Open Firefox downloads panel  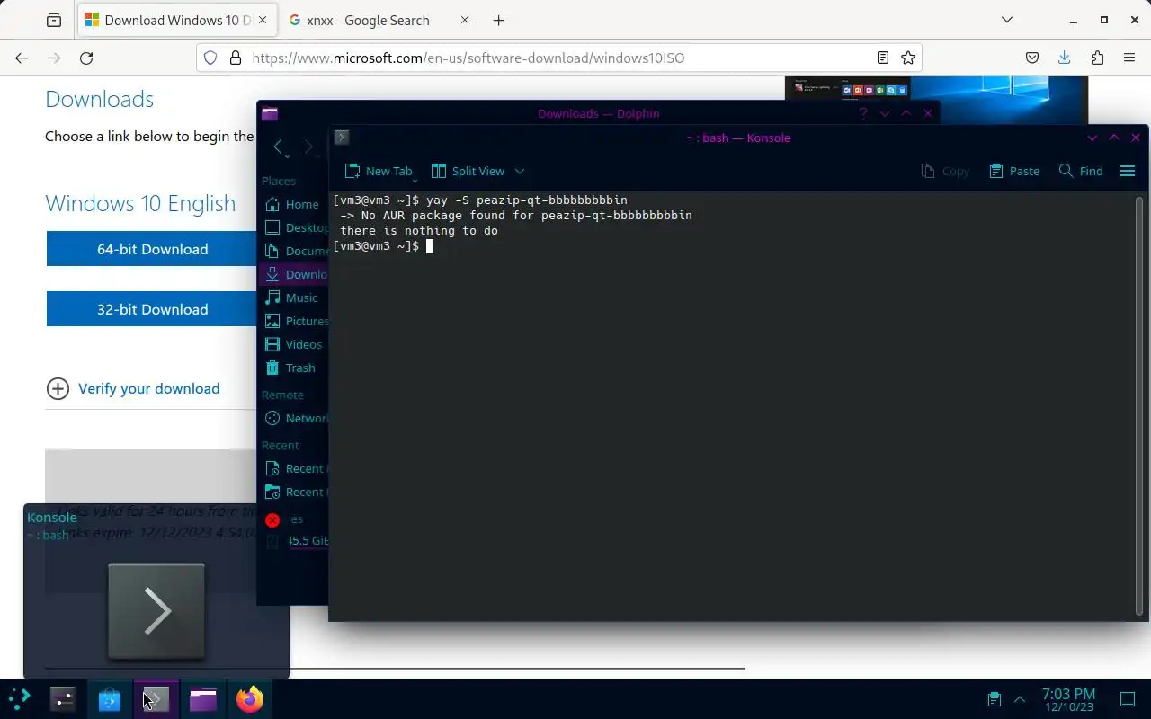point(1065,58)
